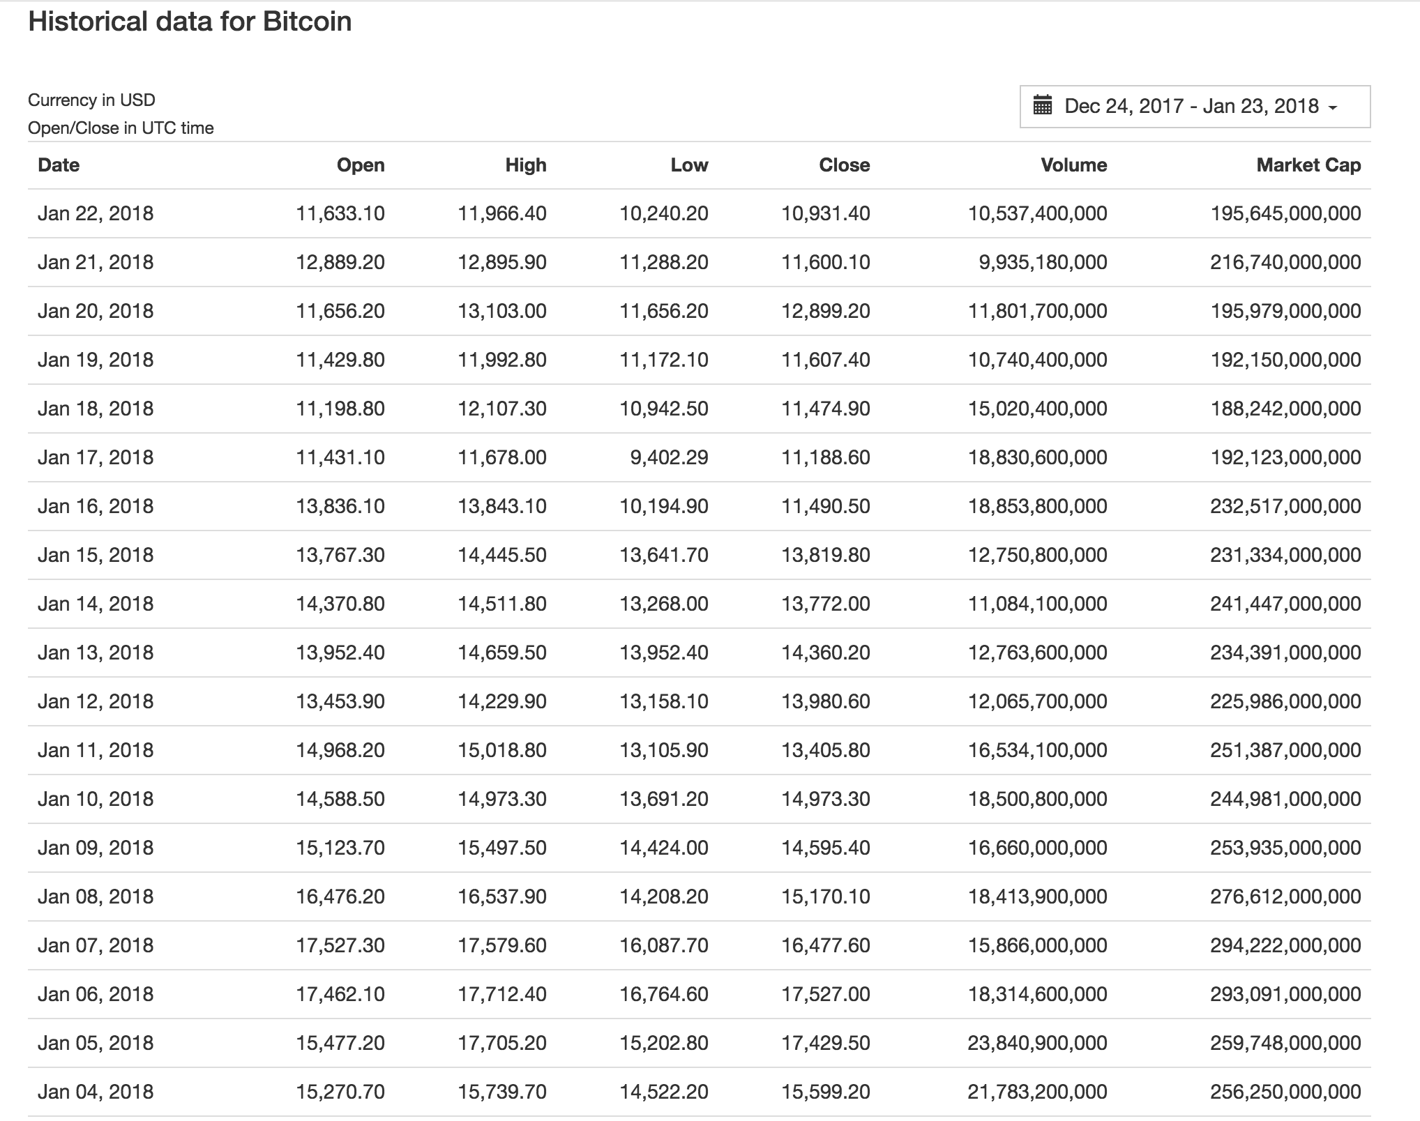Select the Jan 16, 2018 date cell
The image size is (1420, 1121).
point(96,506)
